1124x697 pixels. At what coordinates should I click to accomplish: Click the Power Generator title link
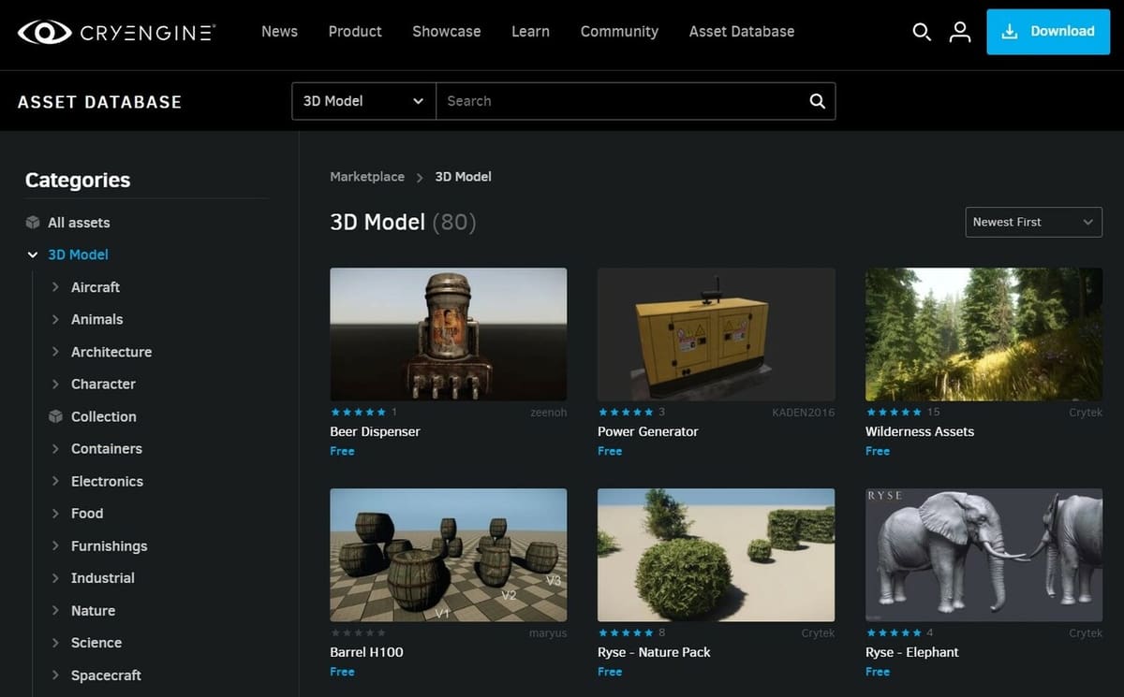point(648,431)
